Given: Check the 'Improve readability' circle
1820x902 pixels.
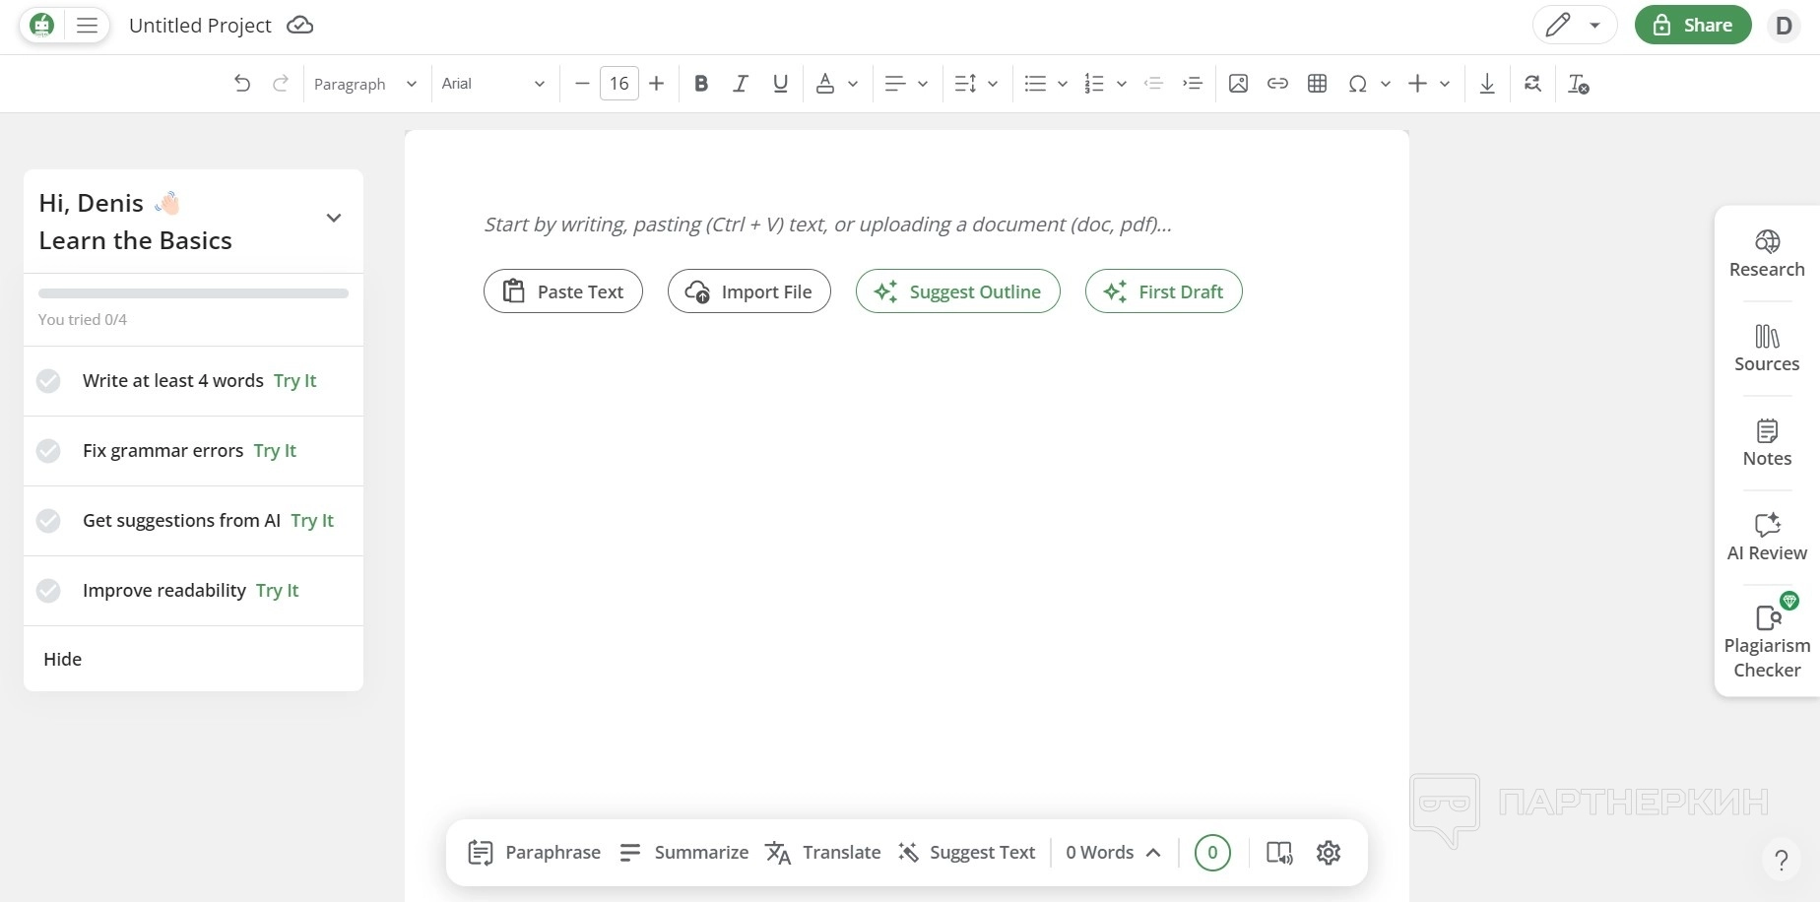Looking at the screenshot, I should click(x=48, y=591).
